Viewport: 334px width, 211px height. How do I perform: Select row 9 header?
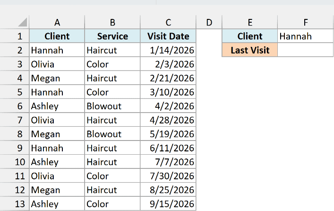[x=15, y=148]
